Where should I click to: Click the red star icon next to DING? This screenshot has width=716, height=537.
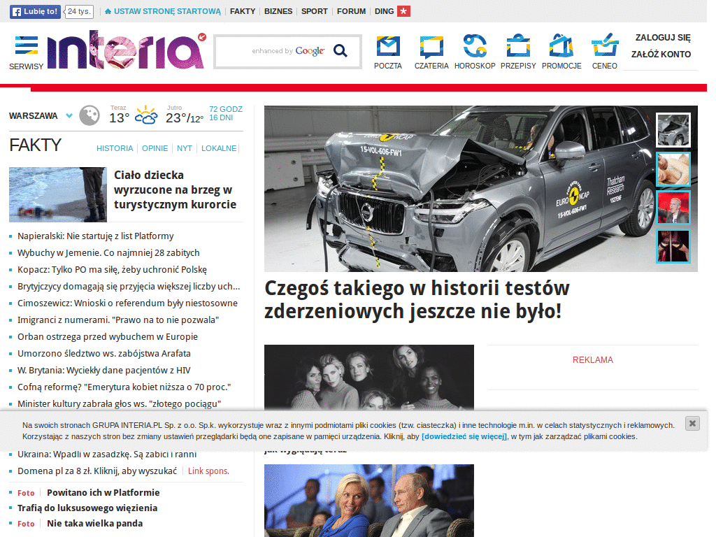click(403, 11)
